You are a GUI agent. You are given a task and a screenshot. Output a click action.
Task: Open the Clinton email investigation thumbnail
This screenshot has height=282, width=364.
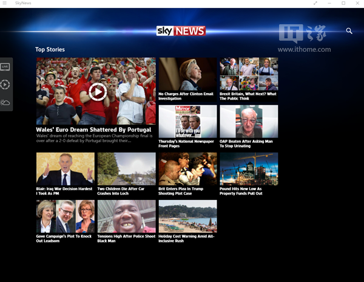(188, 74)
